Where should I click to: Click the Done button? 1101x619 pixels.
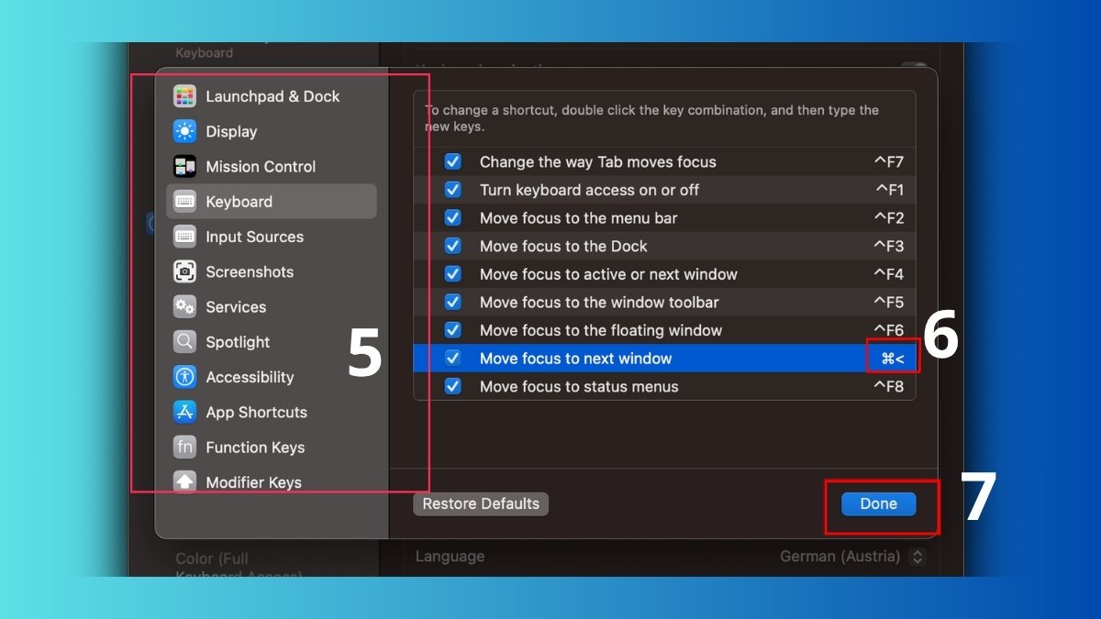(x=878, y=503)
